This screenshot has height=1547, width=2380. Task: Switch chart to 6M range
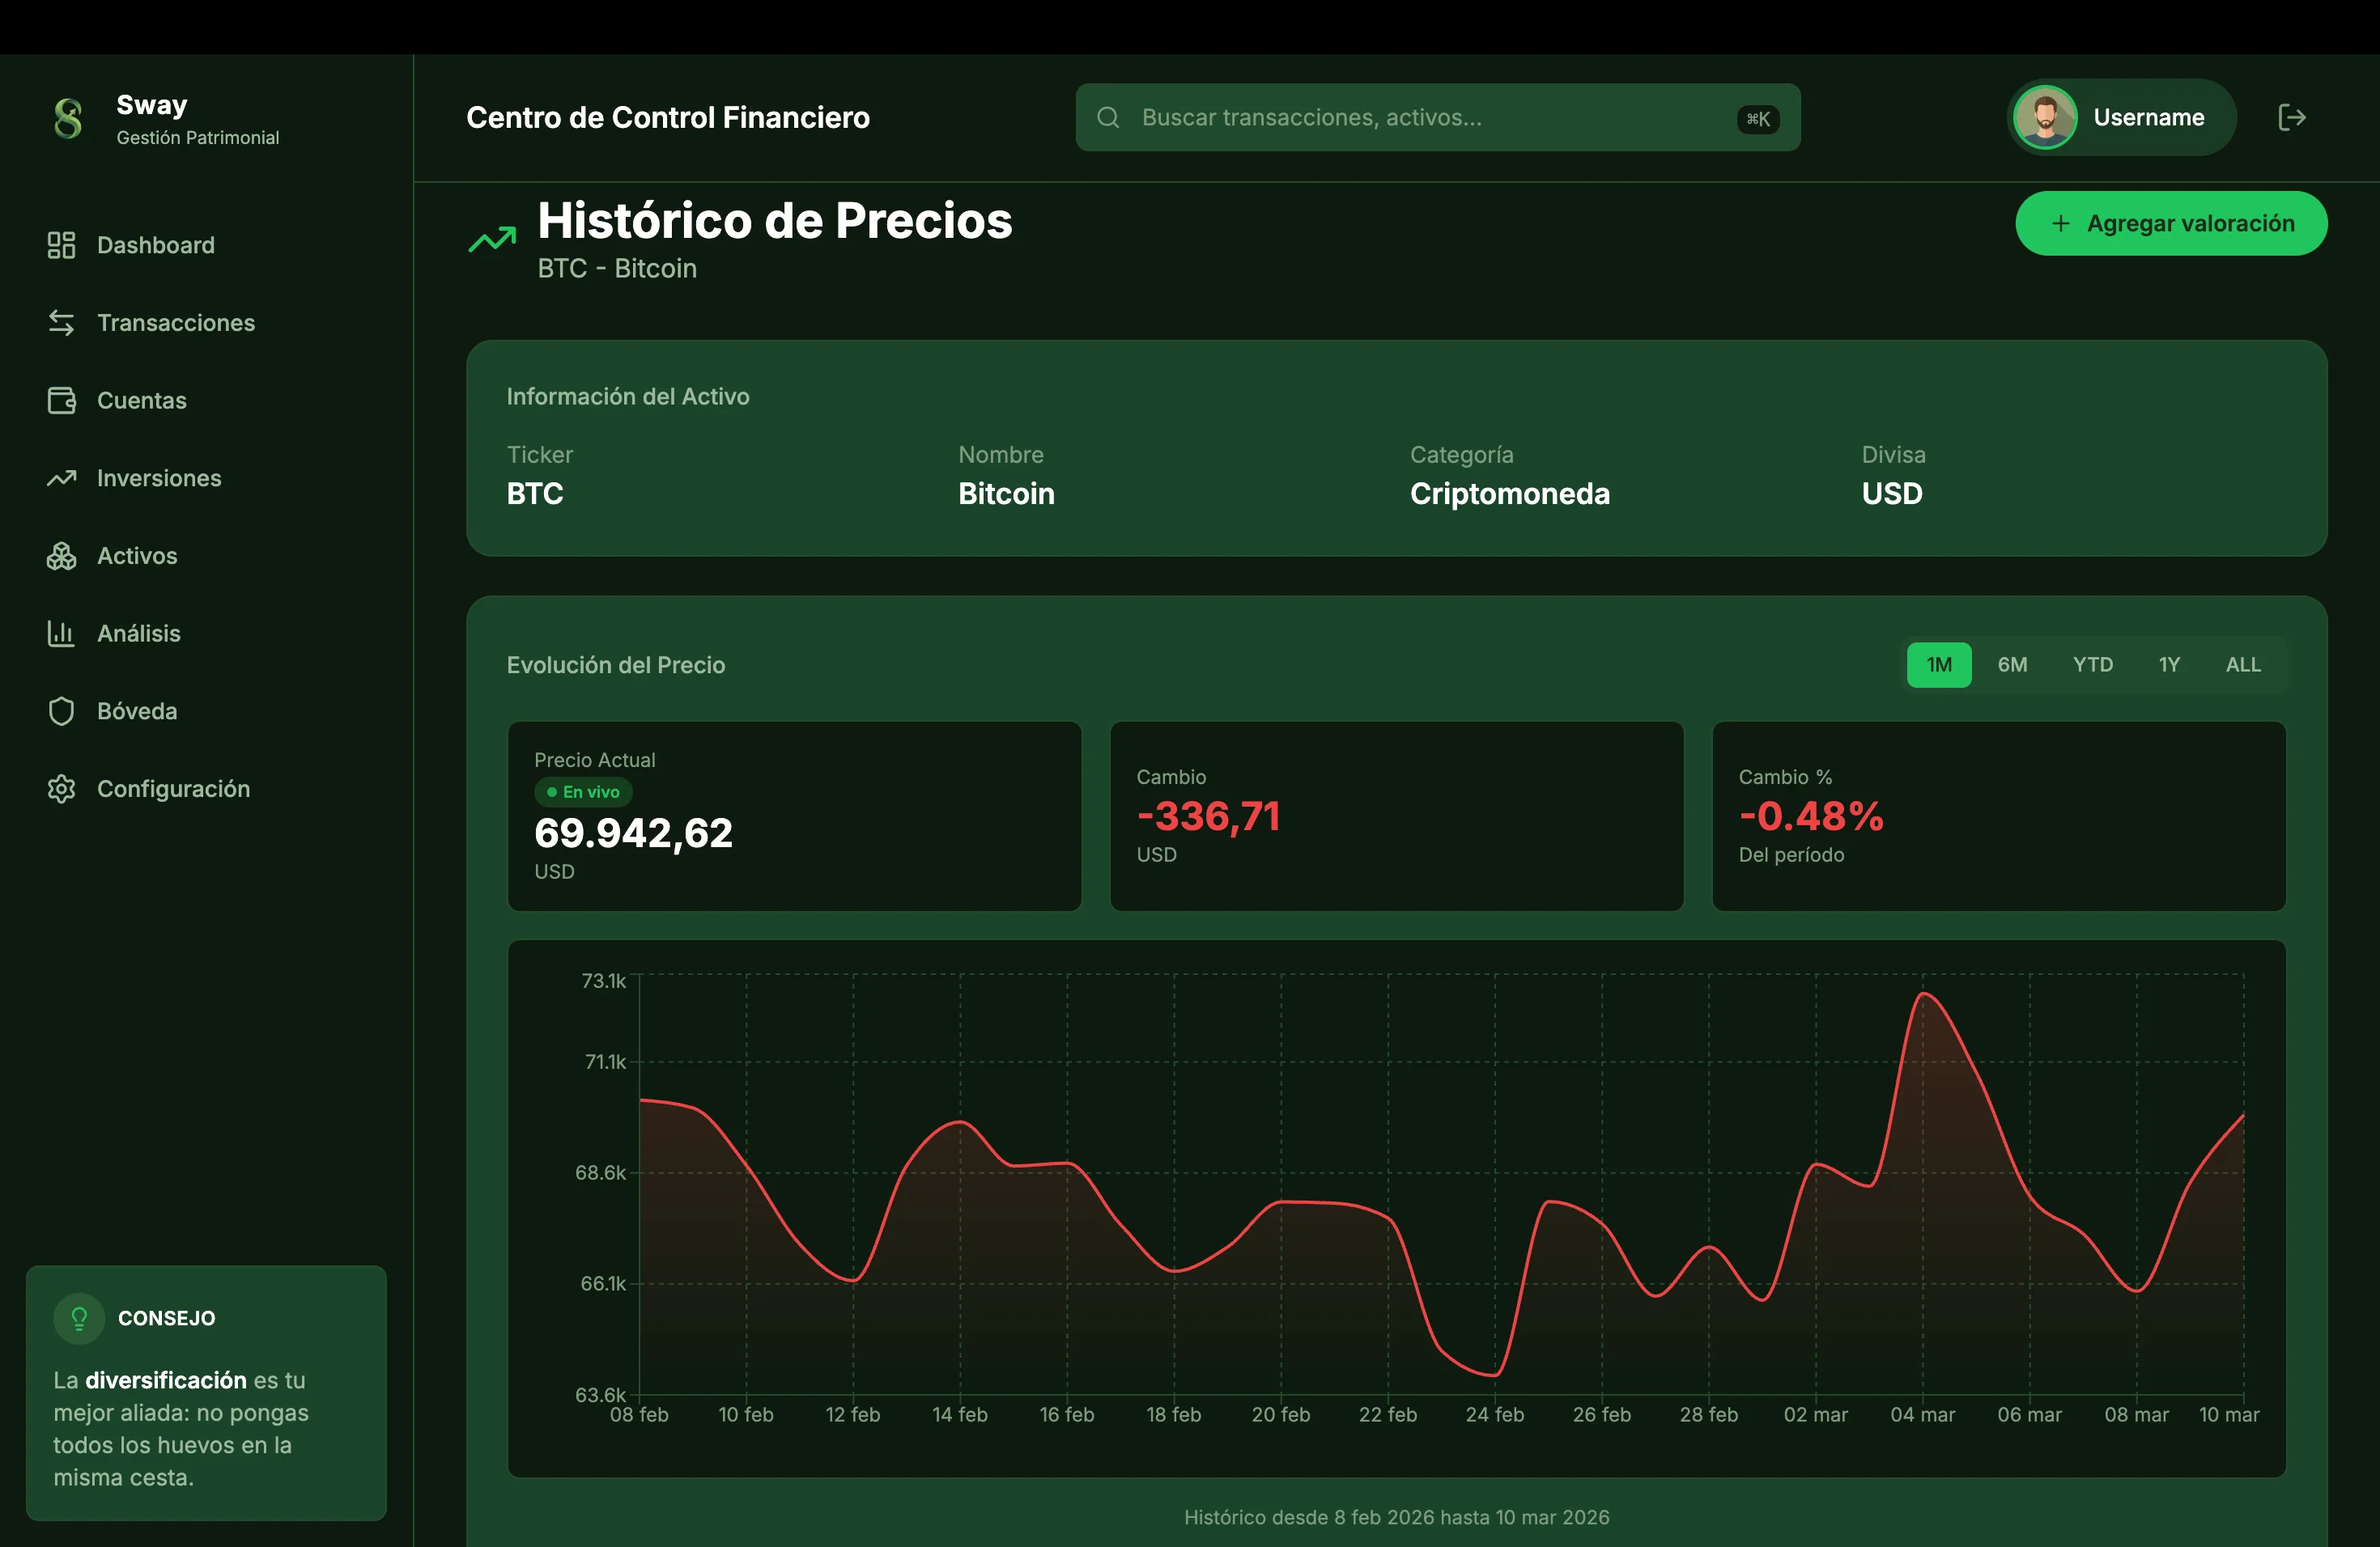2012,664
